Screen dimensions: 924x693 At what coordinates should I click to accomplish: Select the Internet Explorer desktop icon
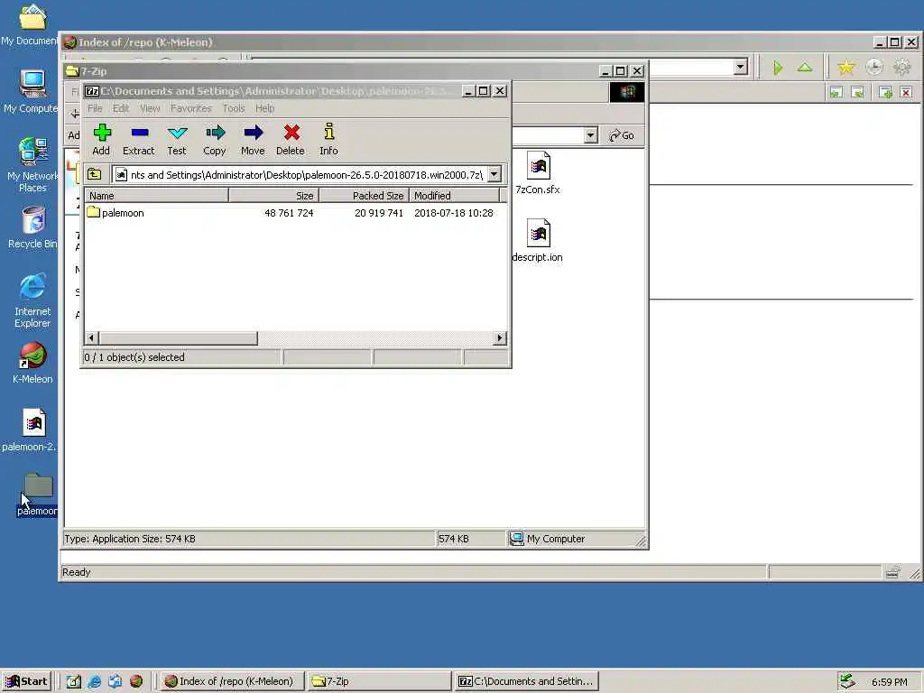click(32, 300)
